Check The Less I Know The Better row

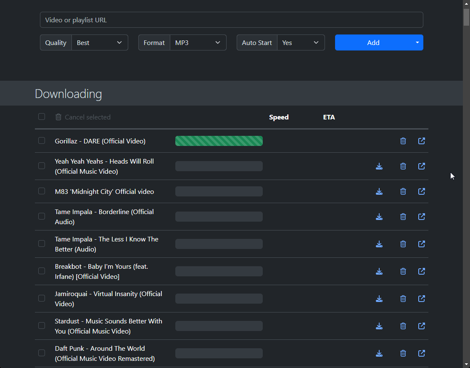pyautogui.click(x=42, y=243)
